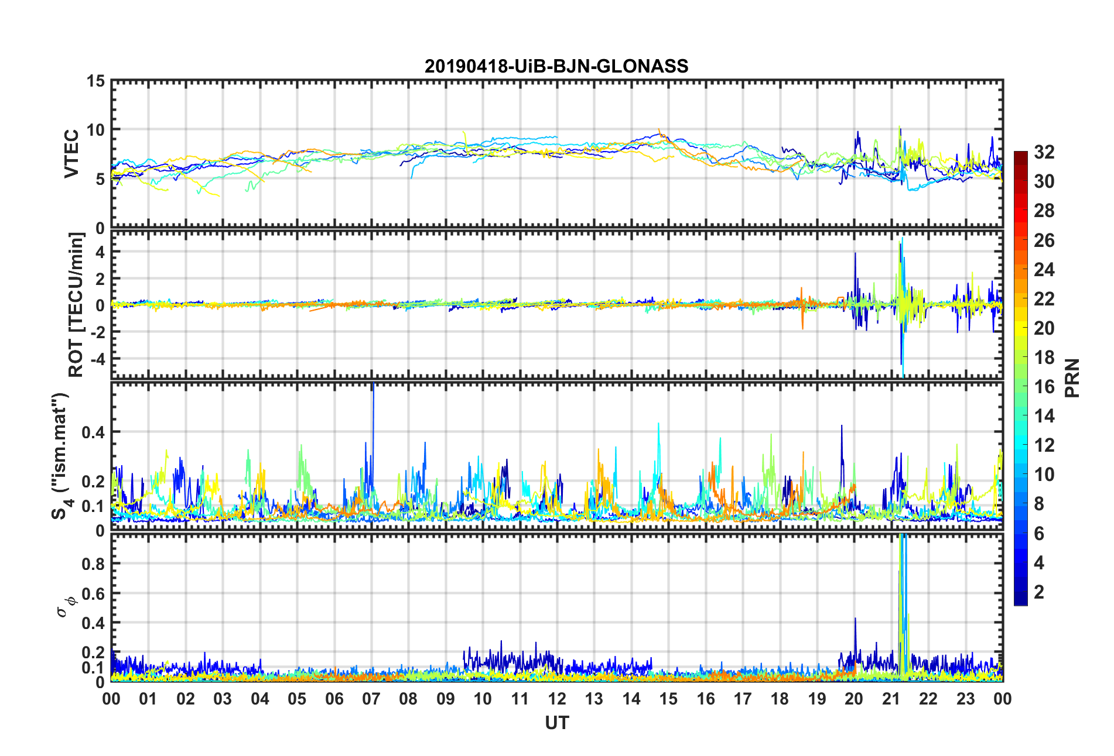Click the ROT [TECU/min] axis label
1114x756 pixels.
click(76, 305)
